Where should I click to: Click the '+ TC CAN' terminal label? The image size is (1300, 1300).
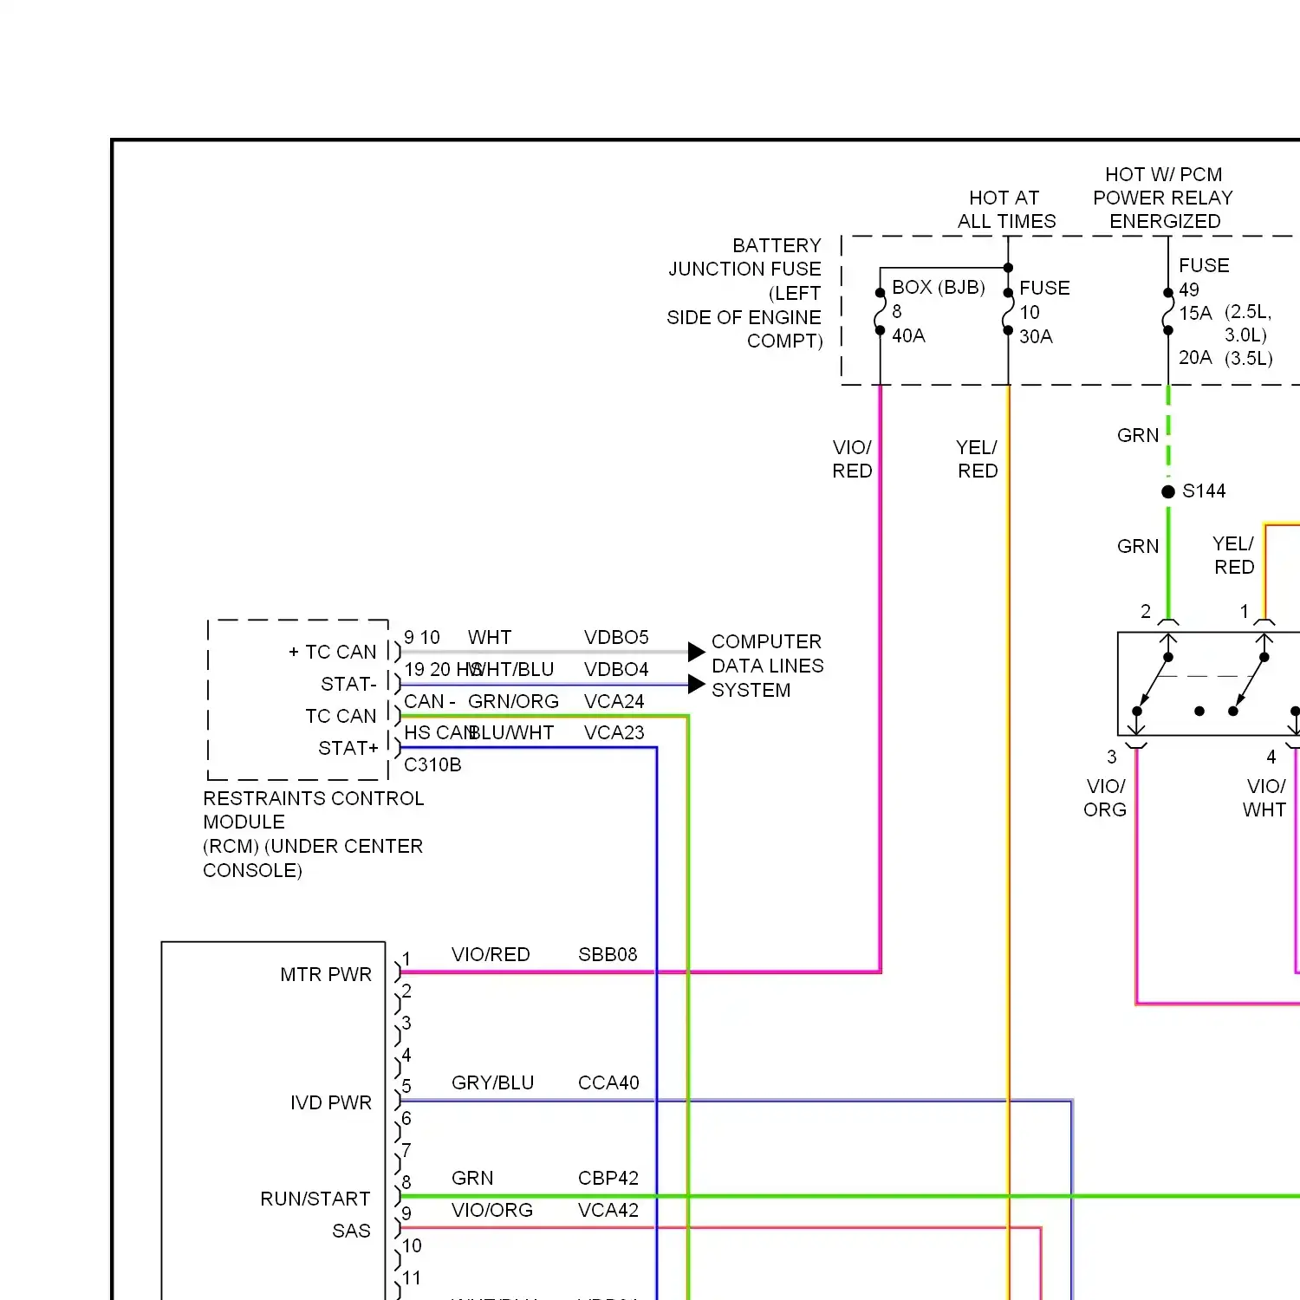click(333, 652)
